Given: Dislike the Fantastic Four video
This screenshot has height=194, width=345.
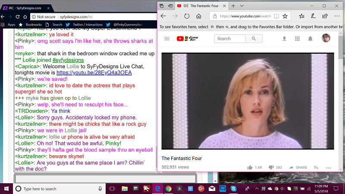Looking at the screenshot, I should point(275,167).
